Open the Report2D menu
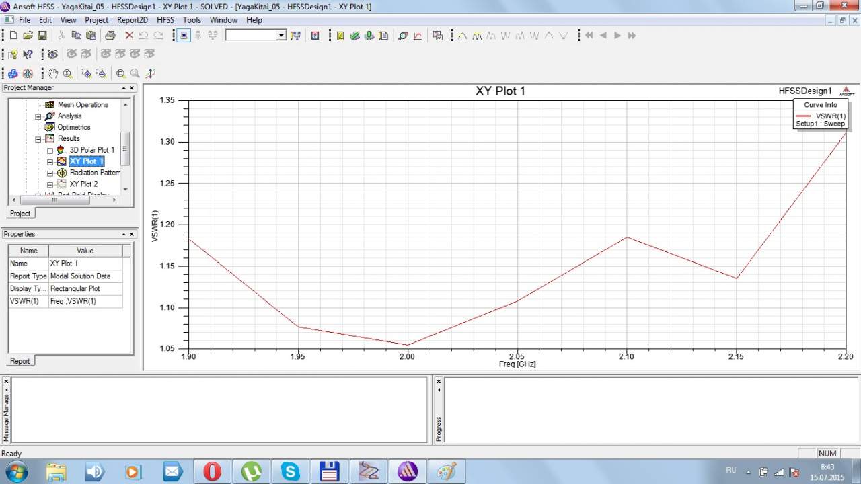Viewport: 861px width, 484px height. tap(132, 20)
